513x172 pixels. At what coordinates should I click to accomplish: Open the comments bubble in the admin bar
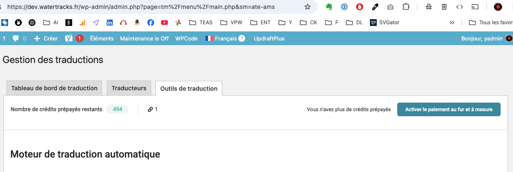pyautogui.click(x=19, y=38)
